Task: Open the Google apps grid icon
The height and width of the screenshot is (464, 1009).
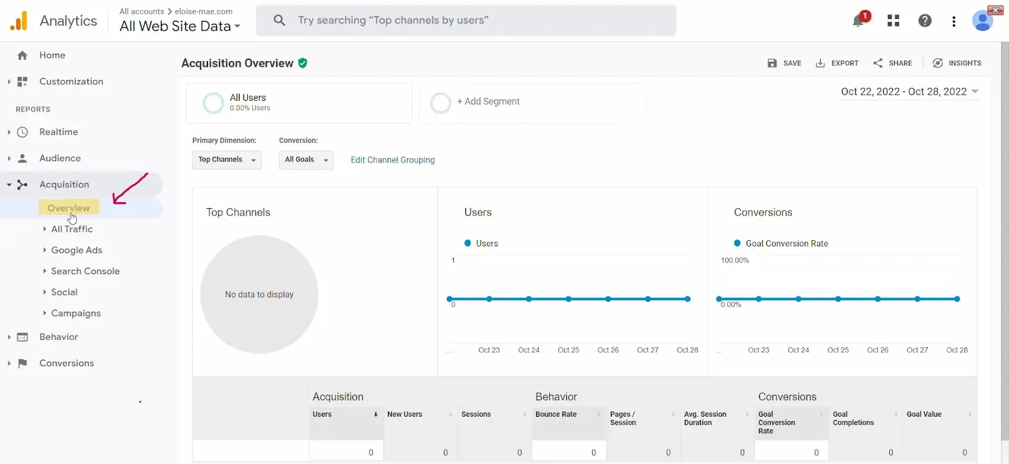Action: point(893,21)
